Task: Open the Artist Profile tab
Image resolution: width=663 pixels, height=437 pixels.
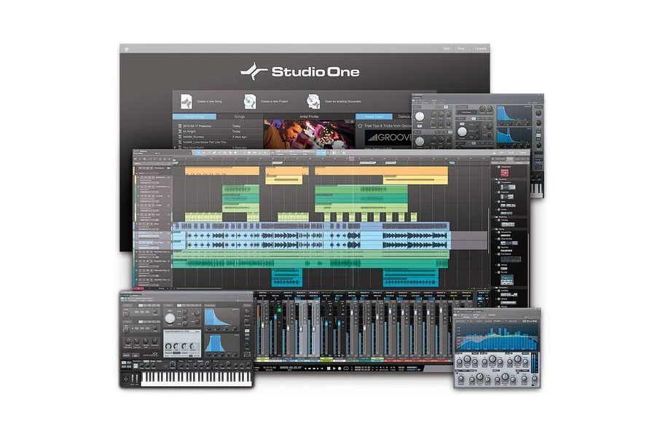Action: click(309, 117)
